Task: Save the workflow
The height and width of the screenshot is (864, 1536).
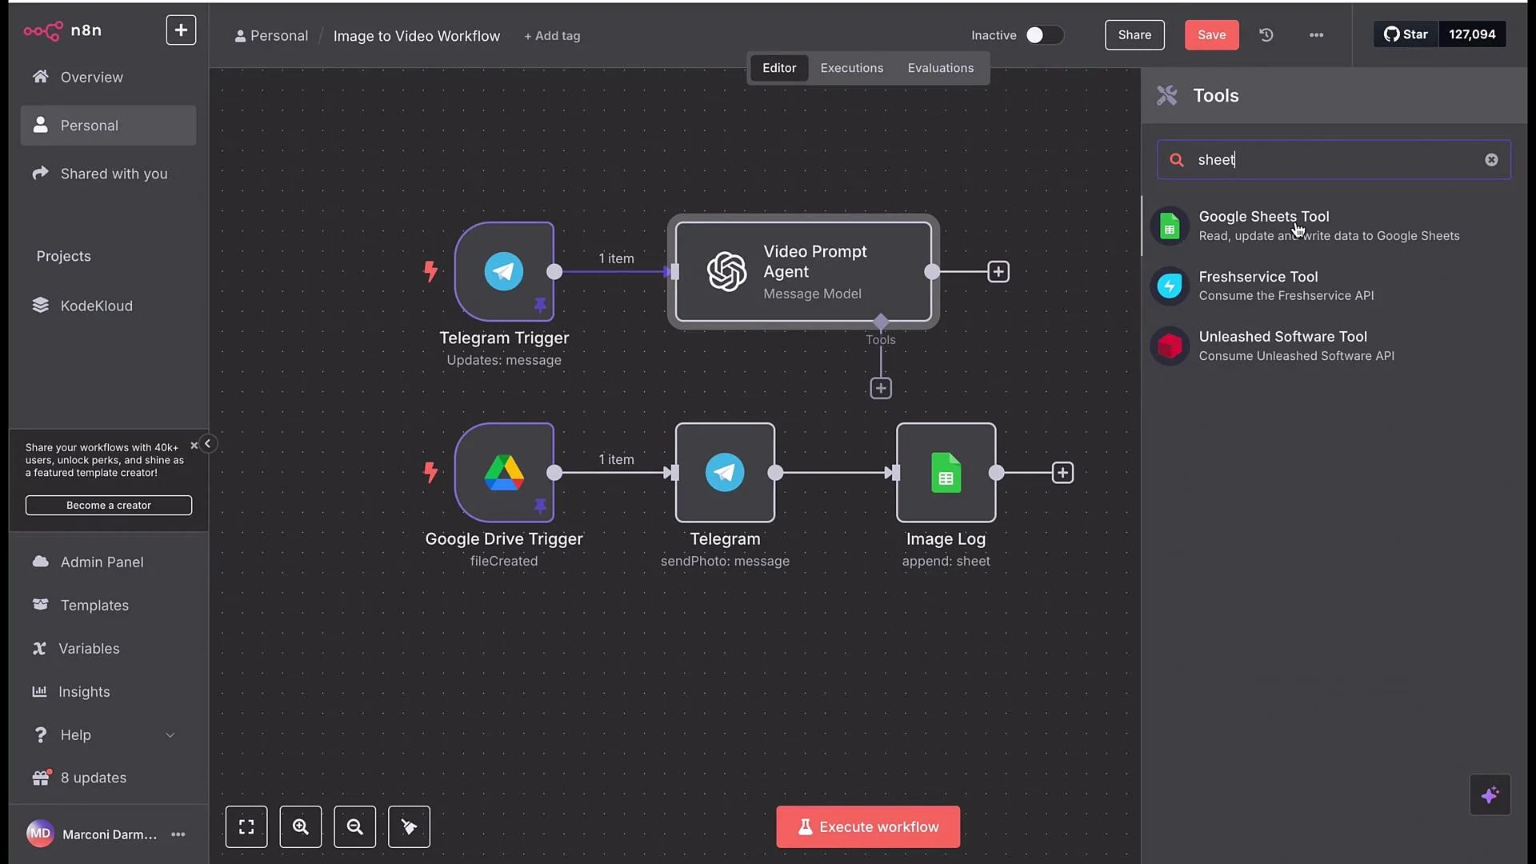Action: pyautogui.click(x=1211, y=35)
